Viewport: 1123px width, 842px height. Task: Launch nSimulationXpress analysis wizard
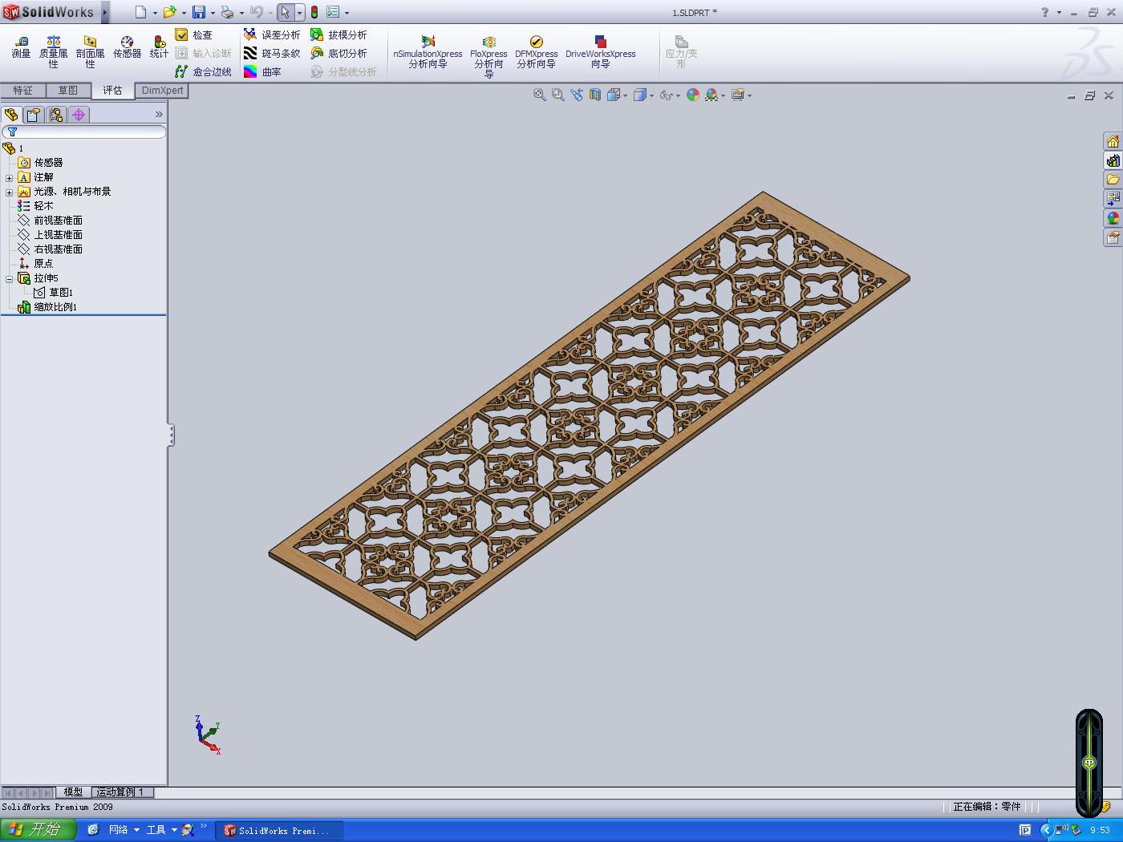point(428,52)
